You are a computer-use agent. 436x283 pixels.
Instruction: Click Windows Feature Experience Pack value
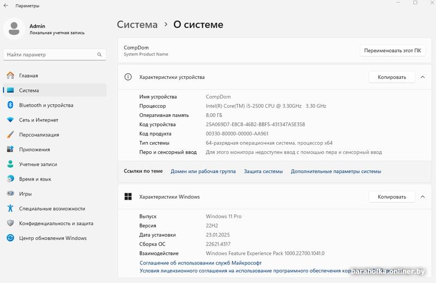(x=265, y=253)
